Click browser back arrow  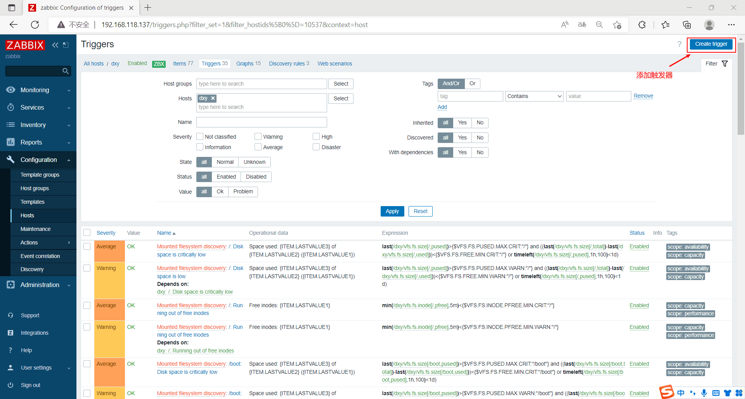[14, 25]
